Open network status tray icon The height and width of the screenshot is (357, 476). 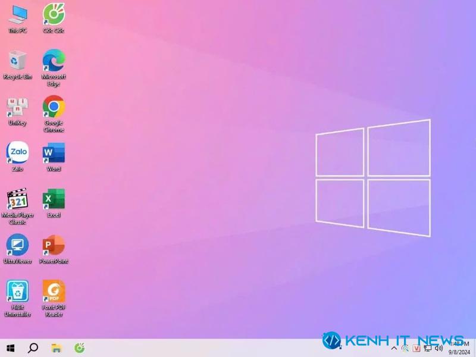pos(427,349)
